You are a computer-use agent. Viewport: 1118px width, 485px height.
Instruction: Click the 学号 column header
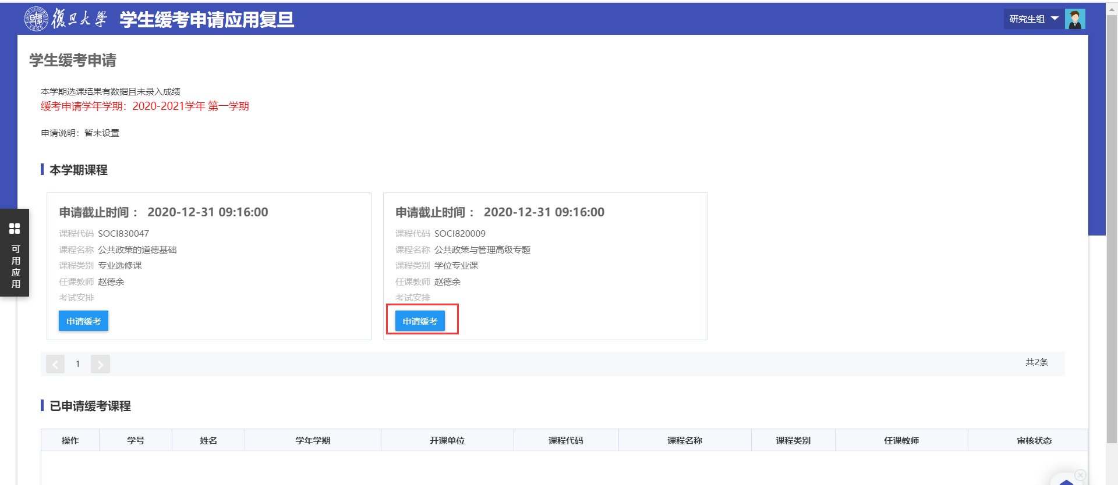click(136, 440)
